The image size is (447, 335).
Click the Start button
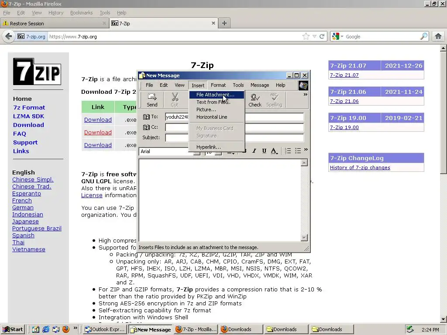pyautogui.click(x=13, y=329)
